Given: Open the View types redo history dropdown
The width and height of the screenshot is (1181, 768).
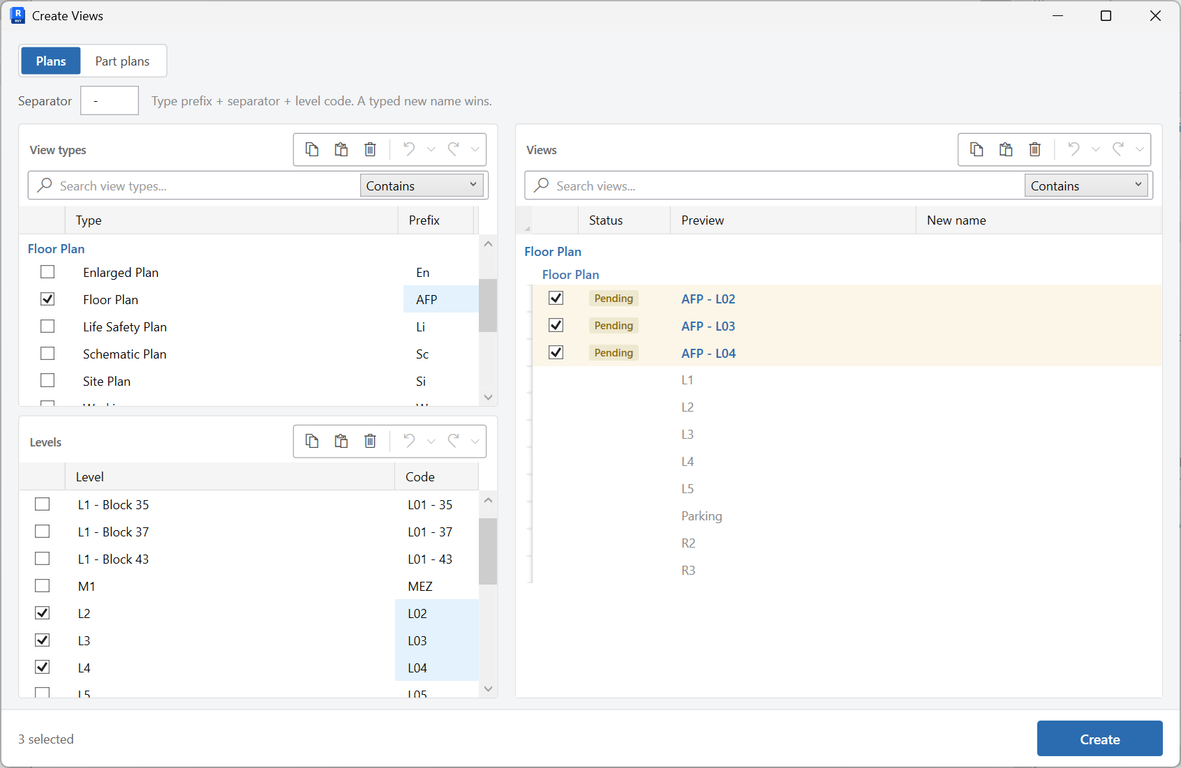Looking at the screenshot, I should pyautogui.click(x=475, y=149).
